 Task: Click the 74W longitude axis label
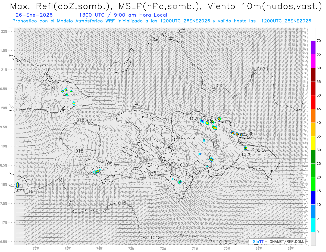(99, 248)
